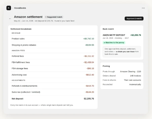Click the +$184.50 rebates amount
Screen dimensions: 152x119
coord(89,45)
